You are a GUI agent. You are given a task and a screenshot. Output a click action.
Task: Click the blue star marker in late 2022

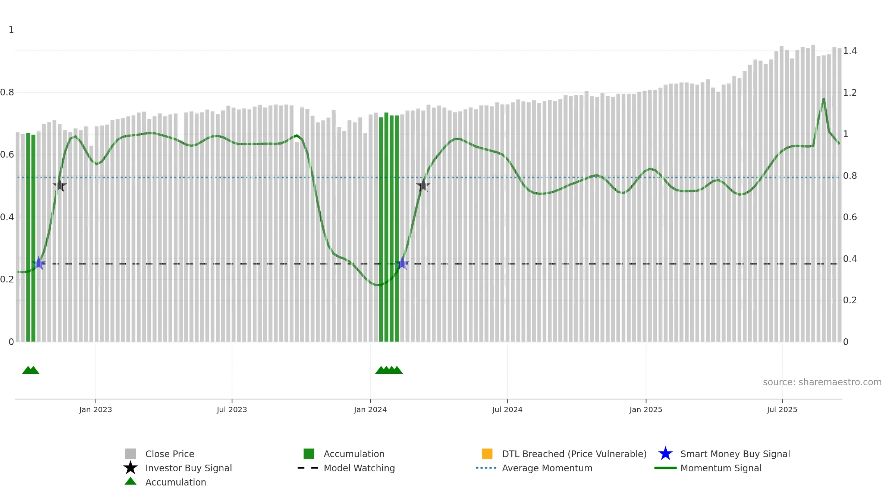click(x=38, y=263)
